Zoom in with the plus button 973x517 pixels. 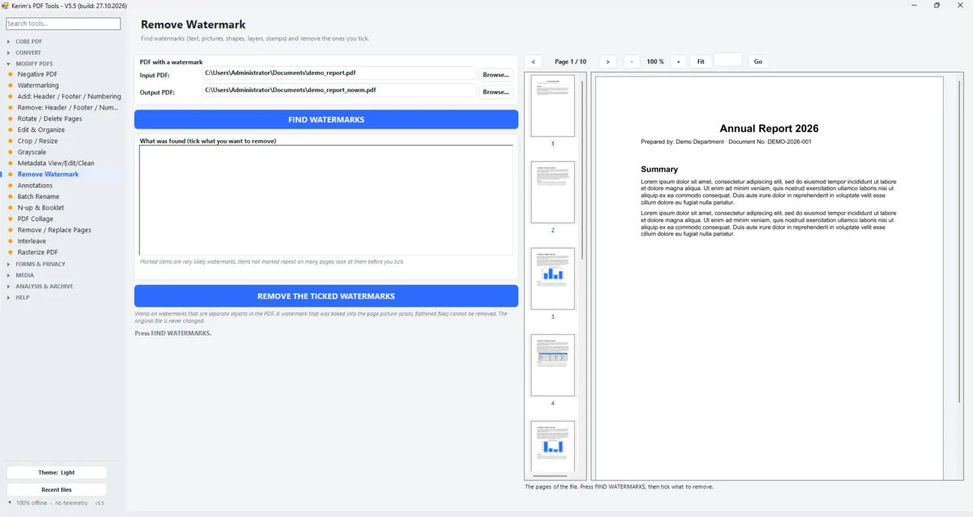pos(678,61)
